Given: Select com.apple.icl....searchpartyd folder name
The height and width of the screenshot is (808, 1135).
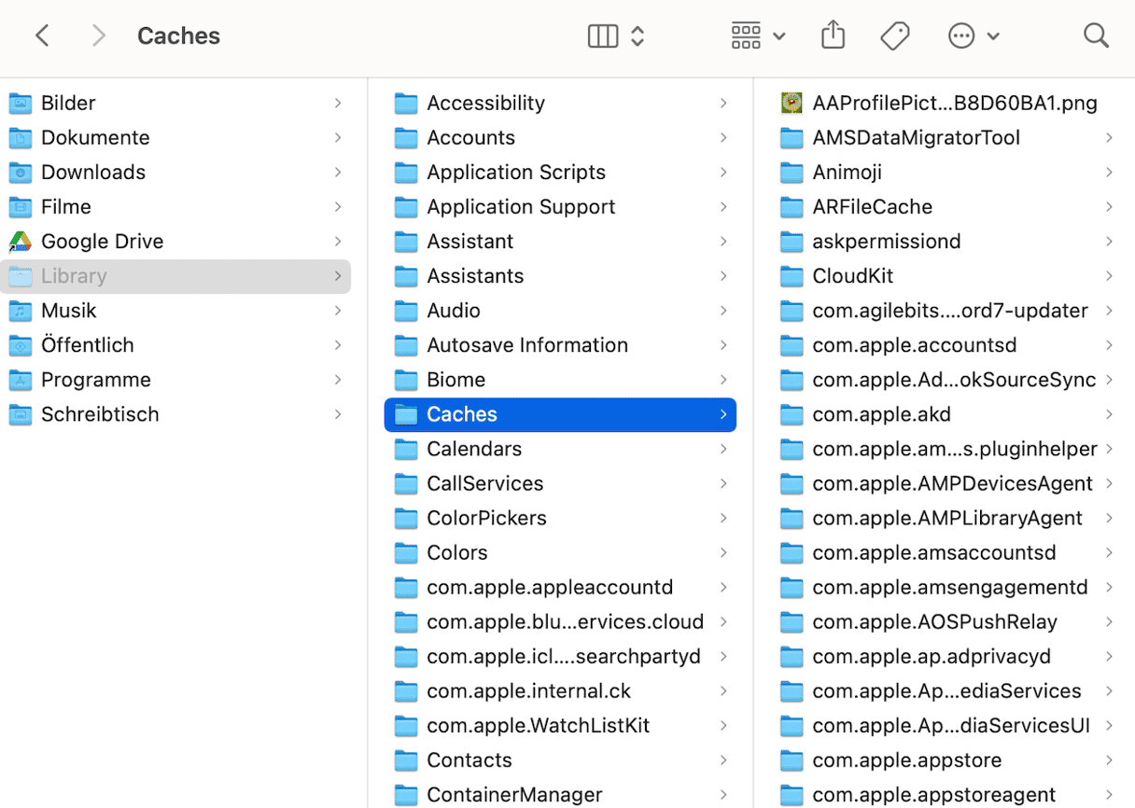Looking at the screenshot, I should [x=564, y=656].
